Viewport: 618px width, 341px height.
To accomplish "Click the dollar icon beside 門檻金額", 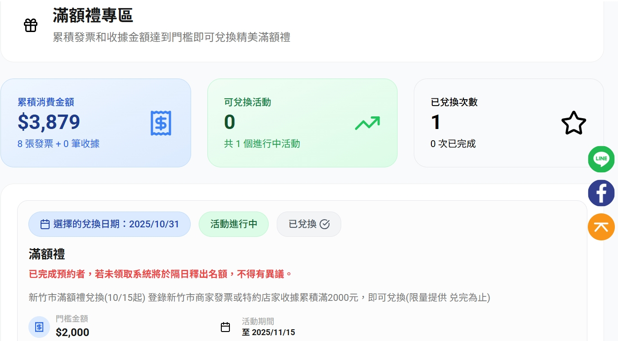I will [x=39, y=327].
